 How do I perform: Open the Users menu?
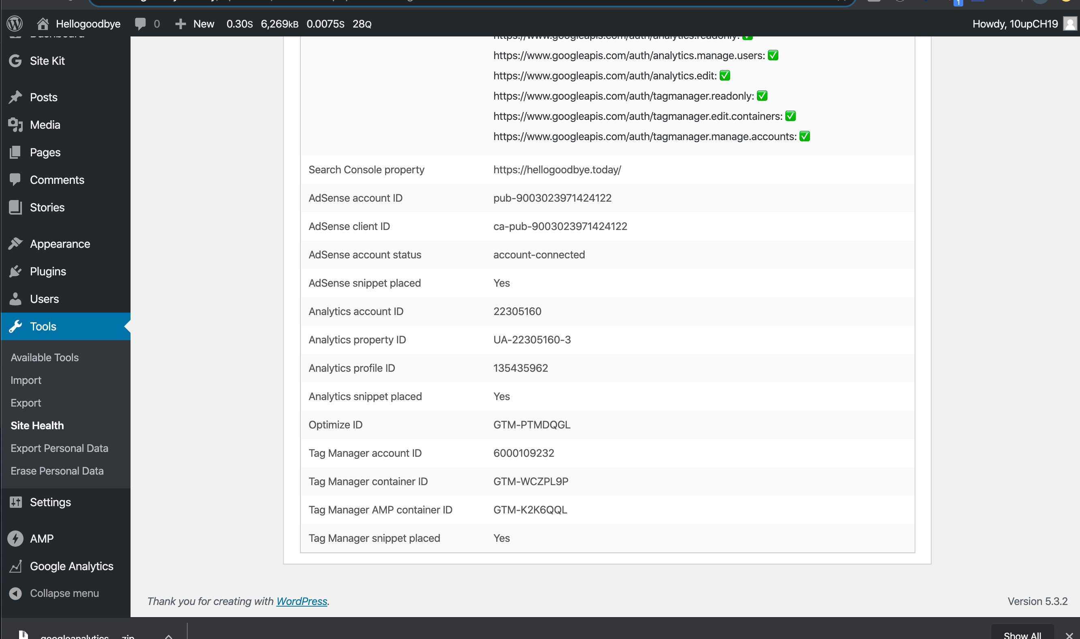(x=66, y=299)
